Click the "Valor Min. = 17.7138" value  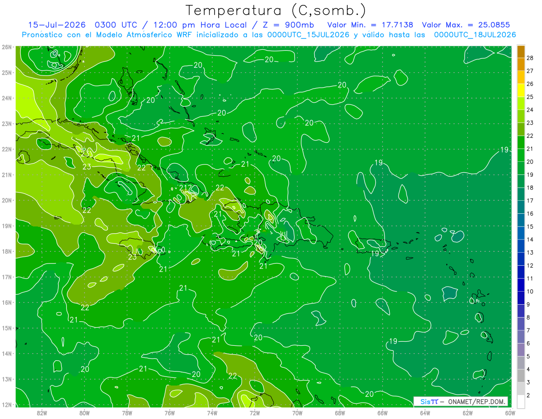point(370,25)
